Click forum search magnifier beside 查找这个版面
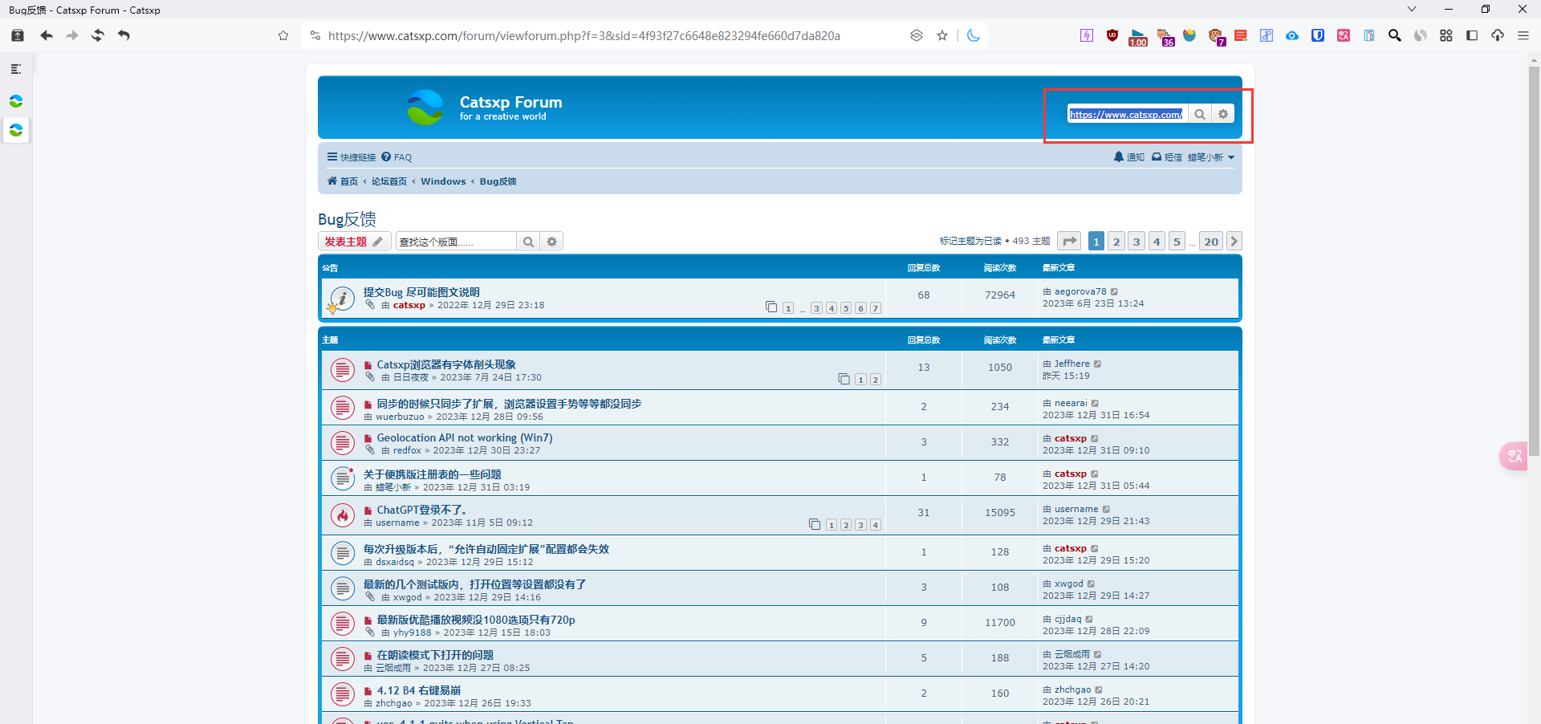1541x724 pixels. pos(528,242)
